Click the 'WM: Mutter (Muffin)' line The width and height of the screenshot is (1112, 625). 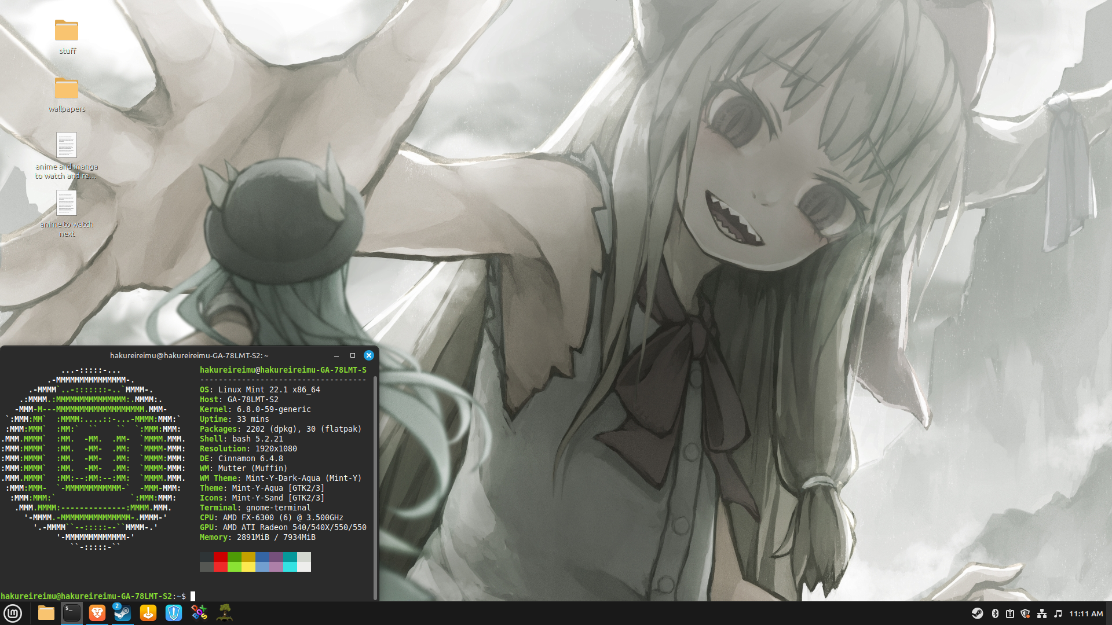(244, 468)
